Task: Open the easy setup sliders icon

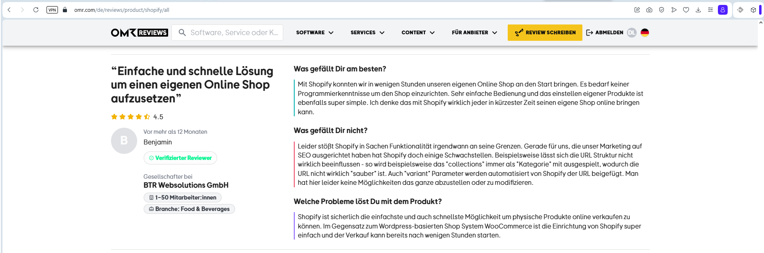Action: coord(711,10)
